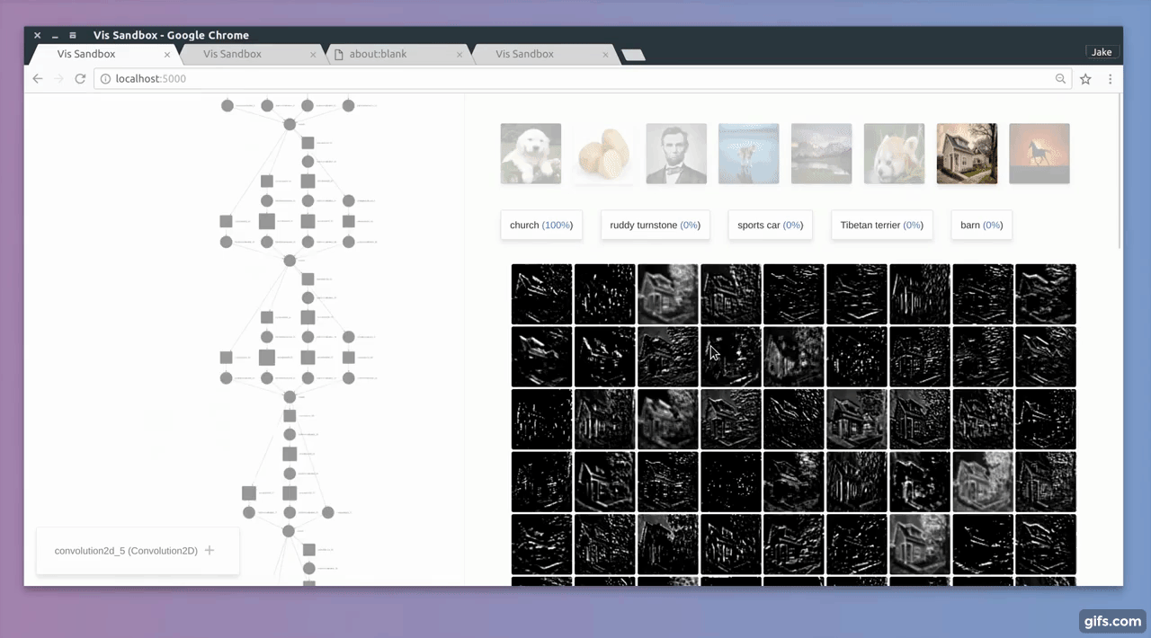This screenshot has height=638, width=1151.
Task: Switch to the about:blank tab
Action: click(x=387, y=54)
